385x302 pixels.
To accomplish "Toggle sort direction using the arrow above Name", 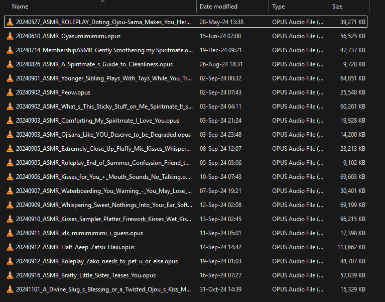I will [x=102, y=2].
